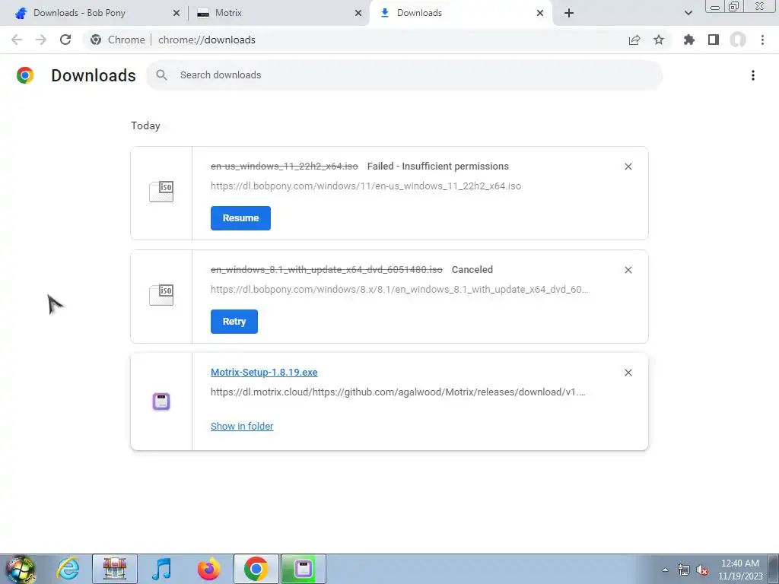Click the Windows 11 ISO source URL
The width and height of the screenshot is (779, 584).
click(366, 186)
